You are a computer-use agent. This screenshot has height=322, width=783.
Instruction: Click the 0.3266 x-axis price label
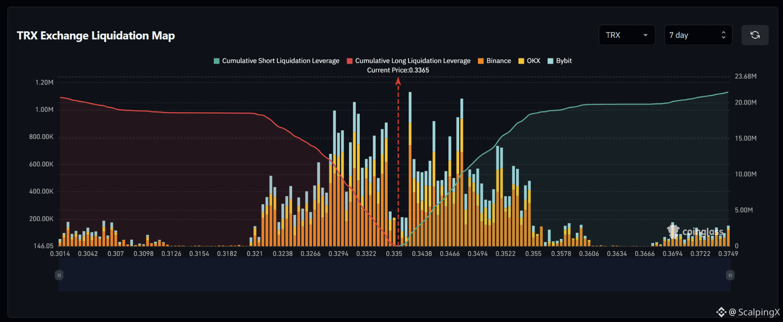(x=310, y=254)
